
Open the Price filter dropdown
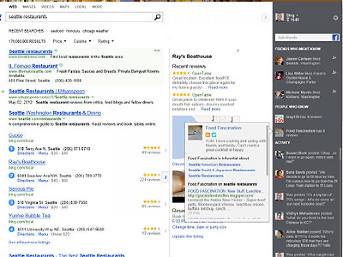click(x=59, y=41)
